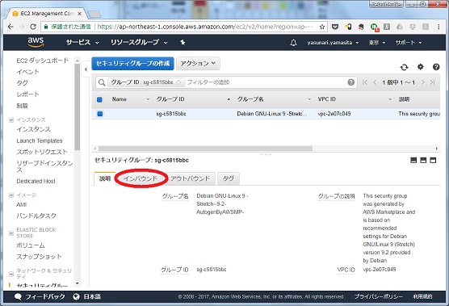Viewport: 449px width, 306px height.
Task: Bookmark page with the star icon
Action: tap(322, 27)
